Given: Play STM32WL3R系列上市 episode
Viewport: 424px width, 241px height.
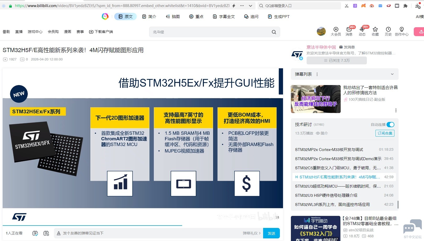Looking at the screenshot, I should coord(344,205).
